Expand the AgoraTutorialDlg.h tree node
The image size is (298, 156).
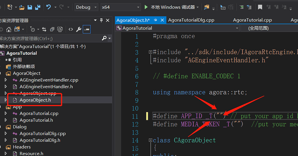pos(6,140)
